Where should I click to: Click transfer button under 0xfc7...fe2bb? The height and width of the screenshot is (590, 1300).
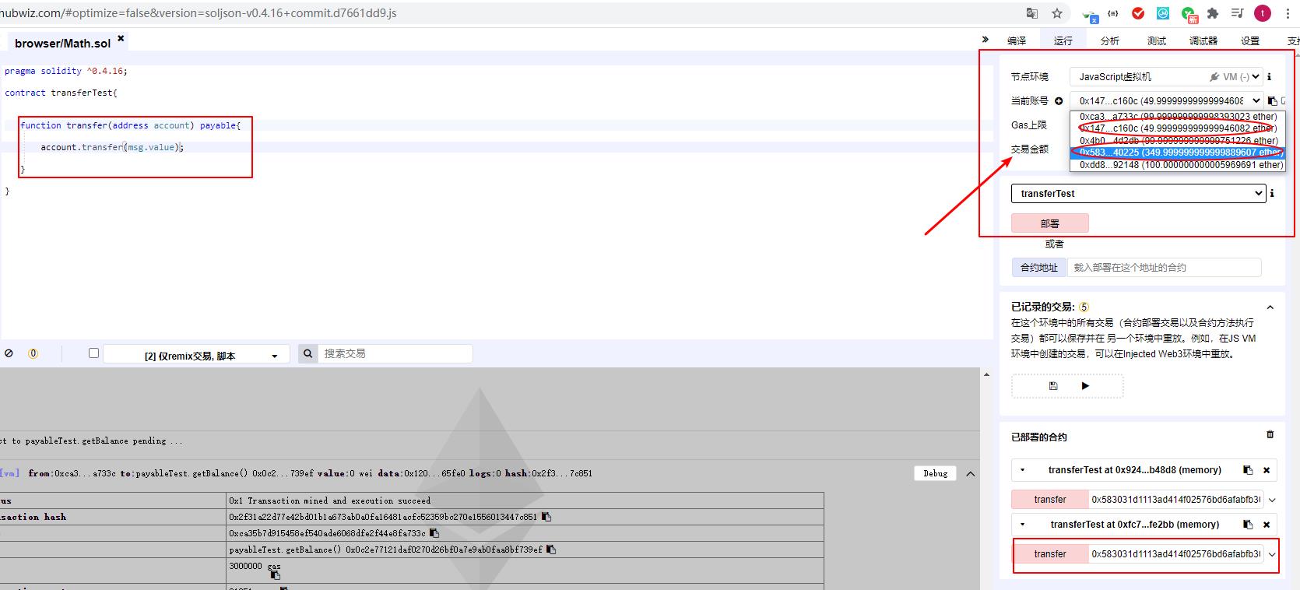[x=1050, y=554]
